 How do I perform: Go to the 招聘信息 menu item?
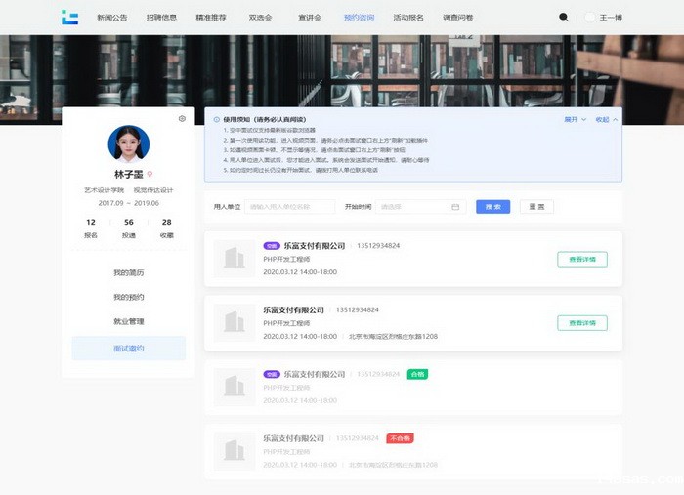tap(161, 18)
